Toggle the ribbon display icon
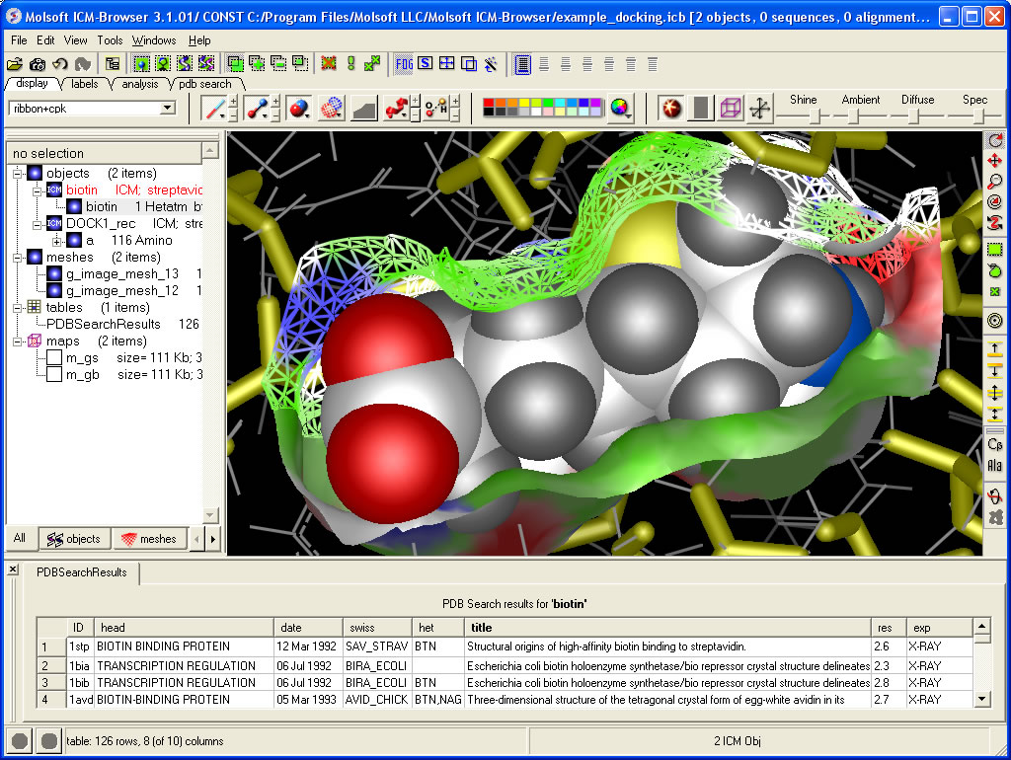This screenshot has width=1011, height=760. point(397,108)
